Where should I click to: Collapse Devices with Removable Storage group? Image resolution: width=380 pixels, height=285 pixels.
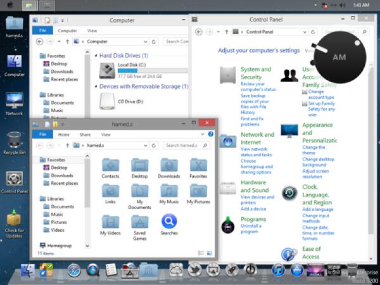(x=95, y=86)
